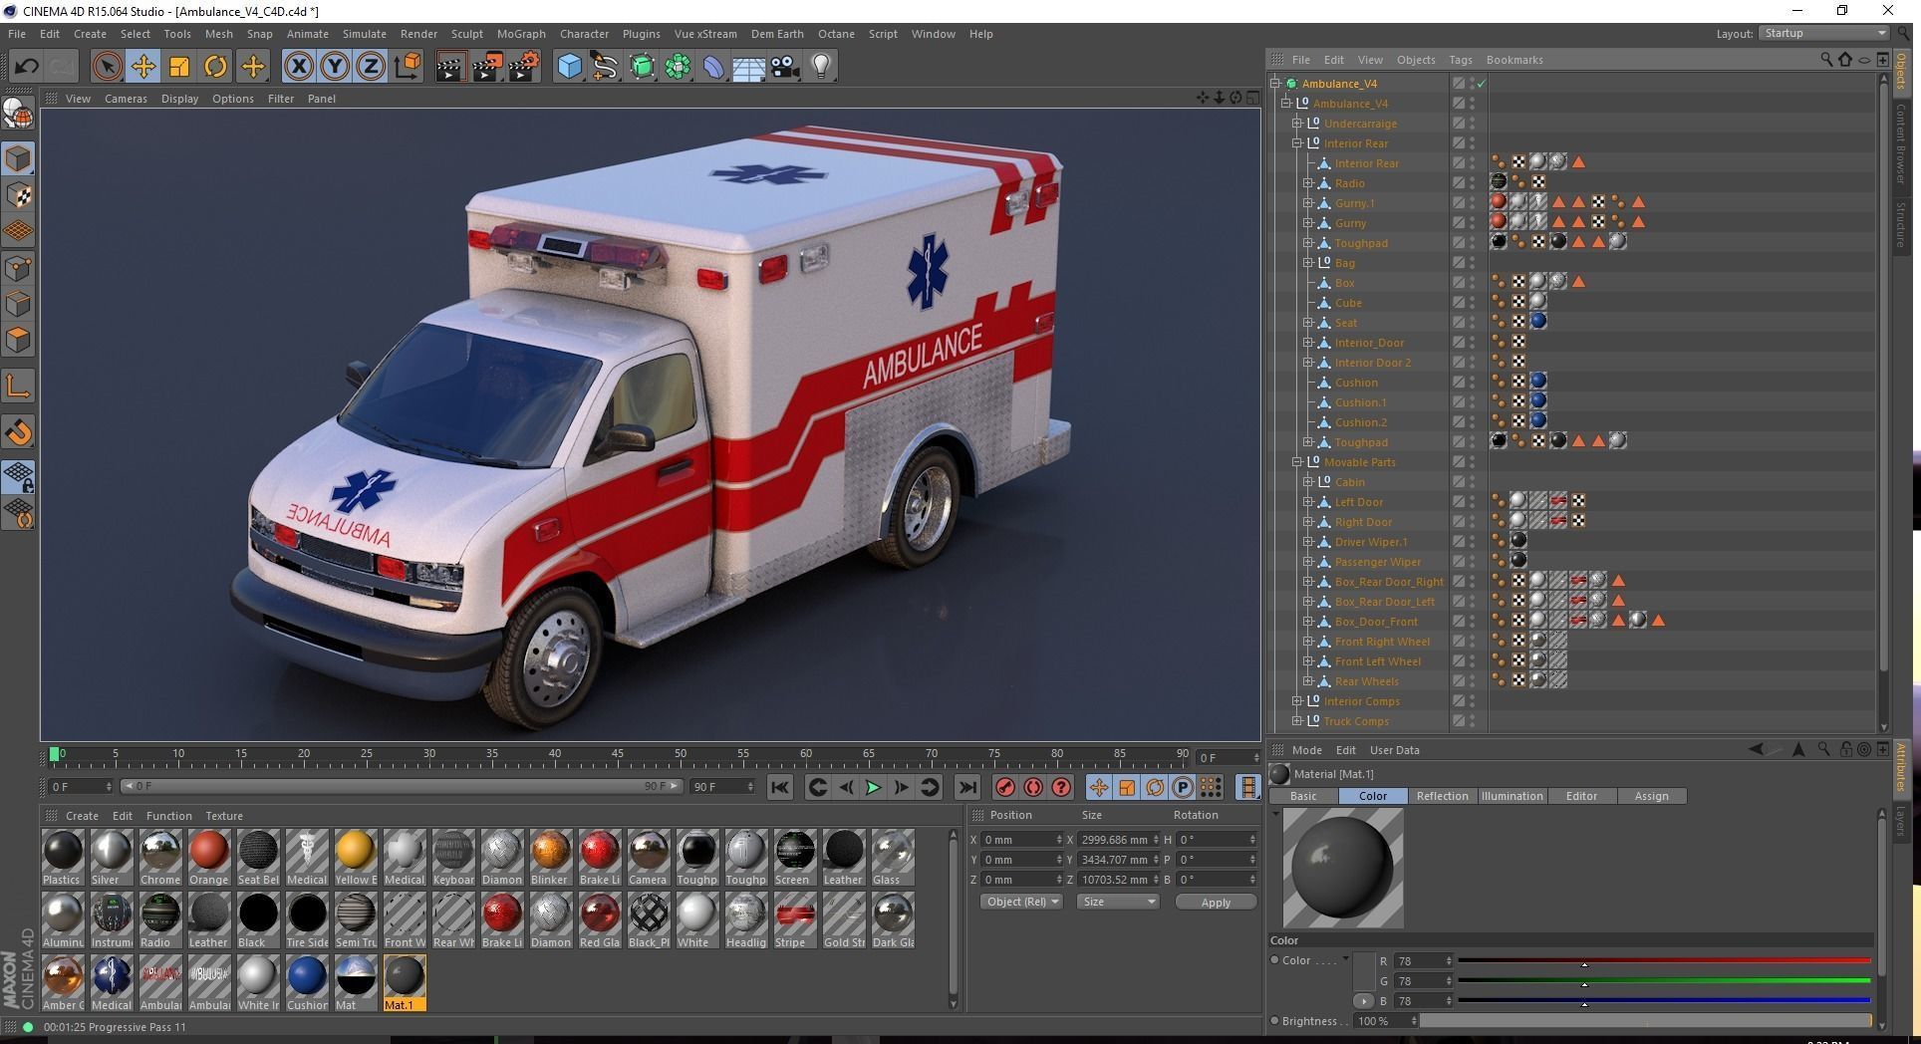Click the Make Editable icon in left sidebar
The image size is (1921, 1044).
click(18, 115)
